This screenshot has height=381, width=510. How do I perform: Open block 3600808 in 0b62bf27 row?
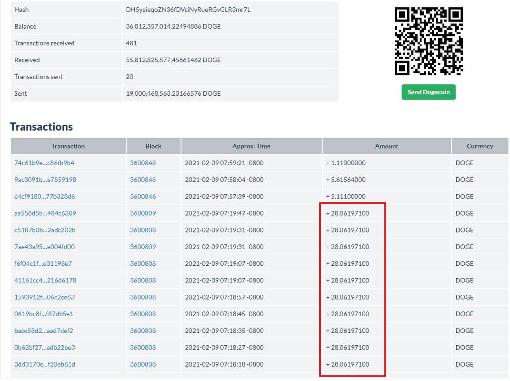pyautogui.click(x=143, y=348)
